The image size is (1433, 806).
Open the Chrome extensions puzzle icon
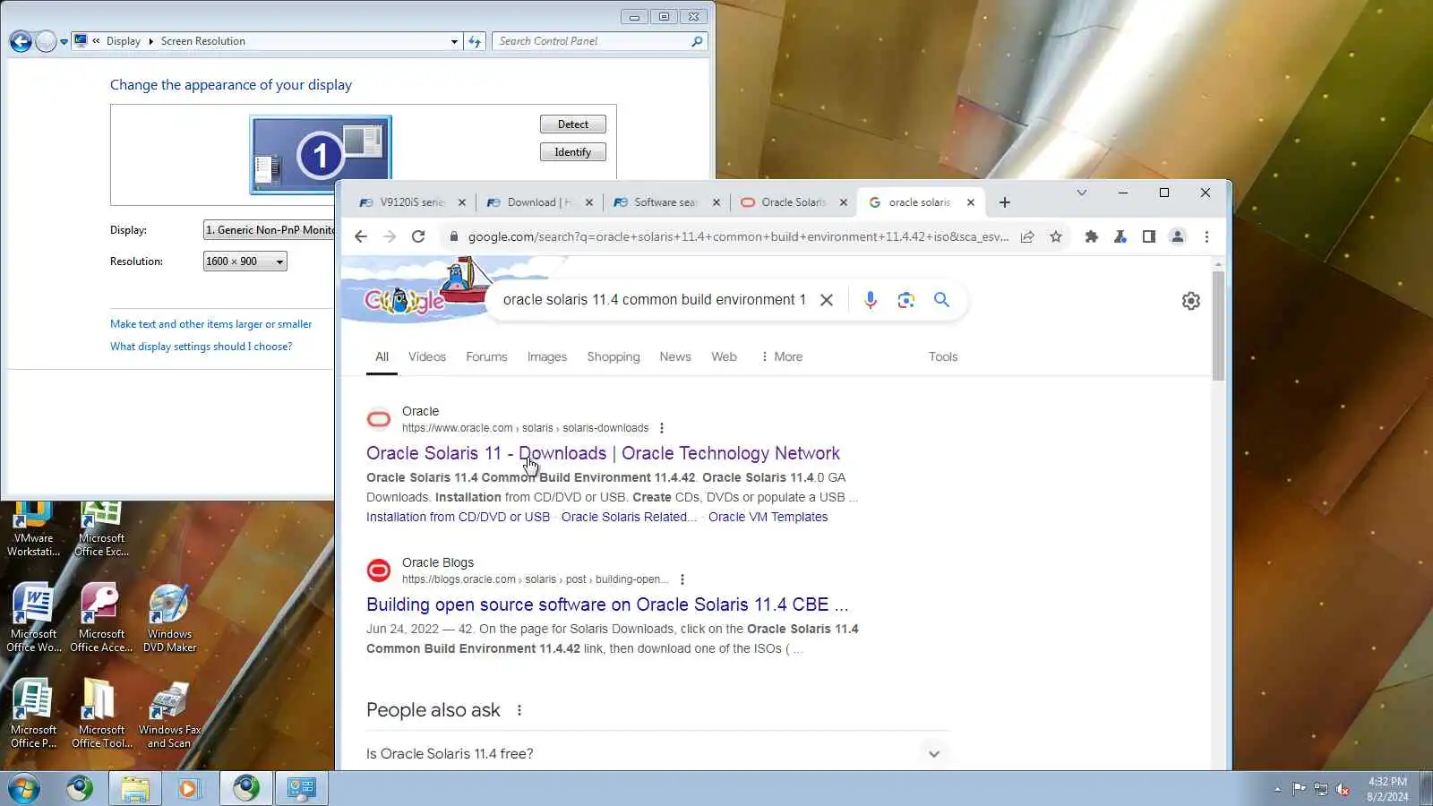1091,236
